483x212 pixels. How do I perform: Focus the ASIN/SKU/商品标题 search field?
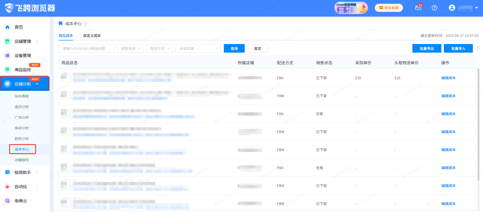pos(86,48)
